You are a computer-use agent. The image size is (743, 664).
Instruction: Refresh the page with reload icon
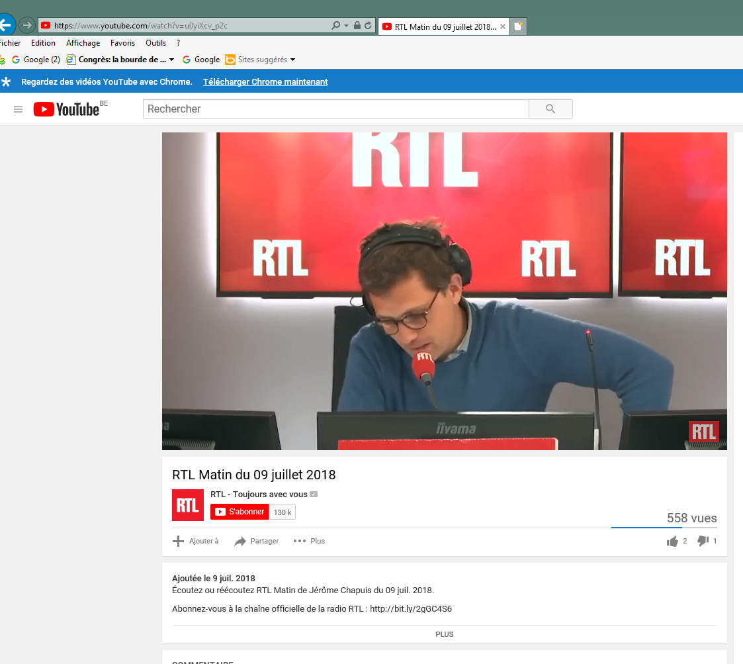coord(368,26)
